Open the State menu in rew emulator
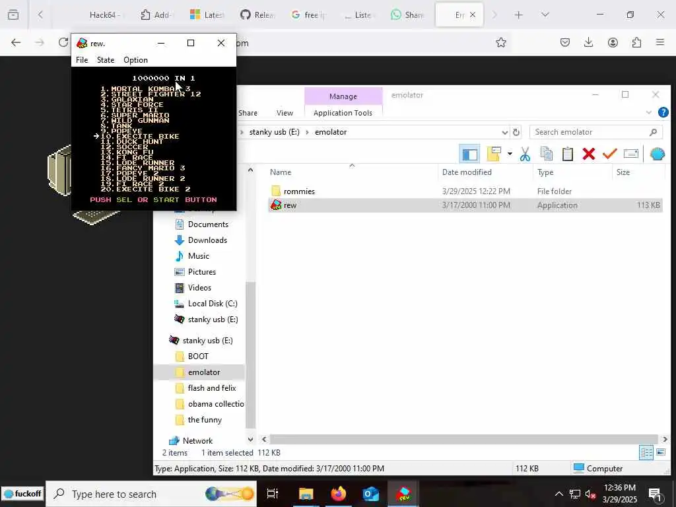This screenshot has width=676, height=507. 105,60
